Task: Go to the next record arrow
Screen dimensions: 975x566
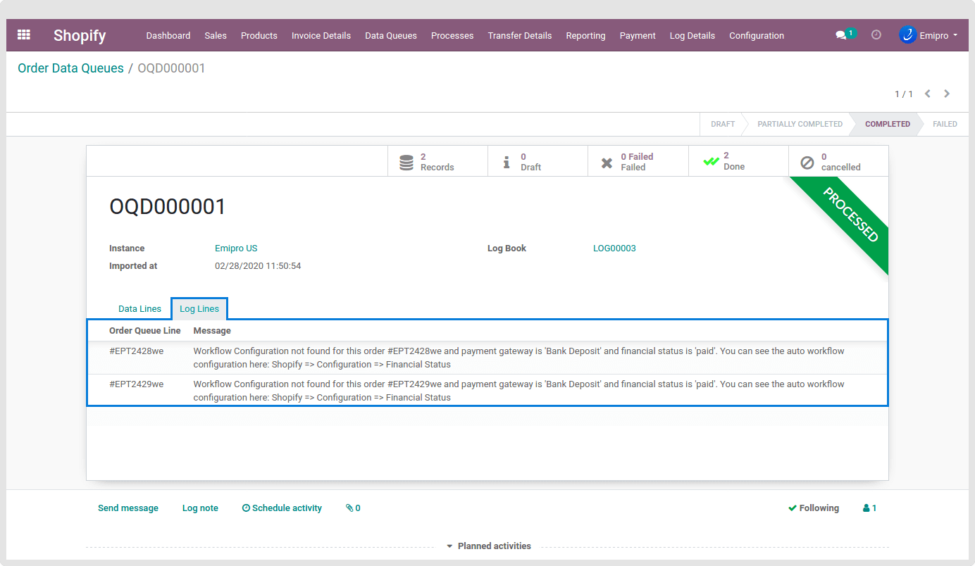Action: tap(947, 94)
